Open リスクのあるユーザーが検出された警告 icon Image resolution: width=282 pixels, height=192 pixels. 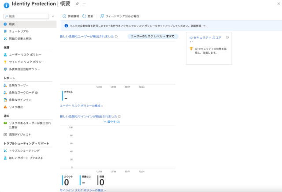coord(5,123)
